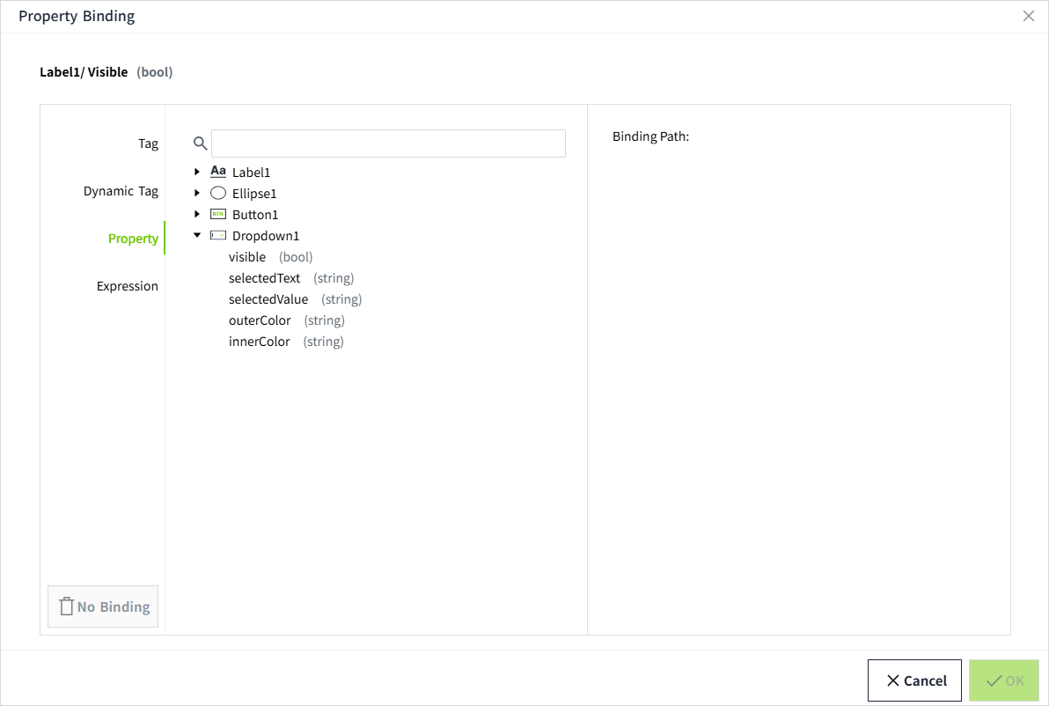Click the Label1 text icon
The width and height of the screenshot is (1049, 706).
pyautogui.click(x=218, y=172)
